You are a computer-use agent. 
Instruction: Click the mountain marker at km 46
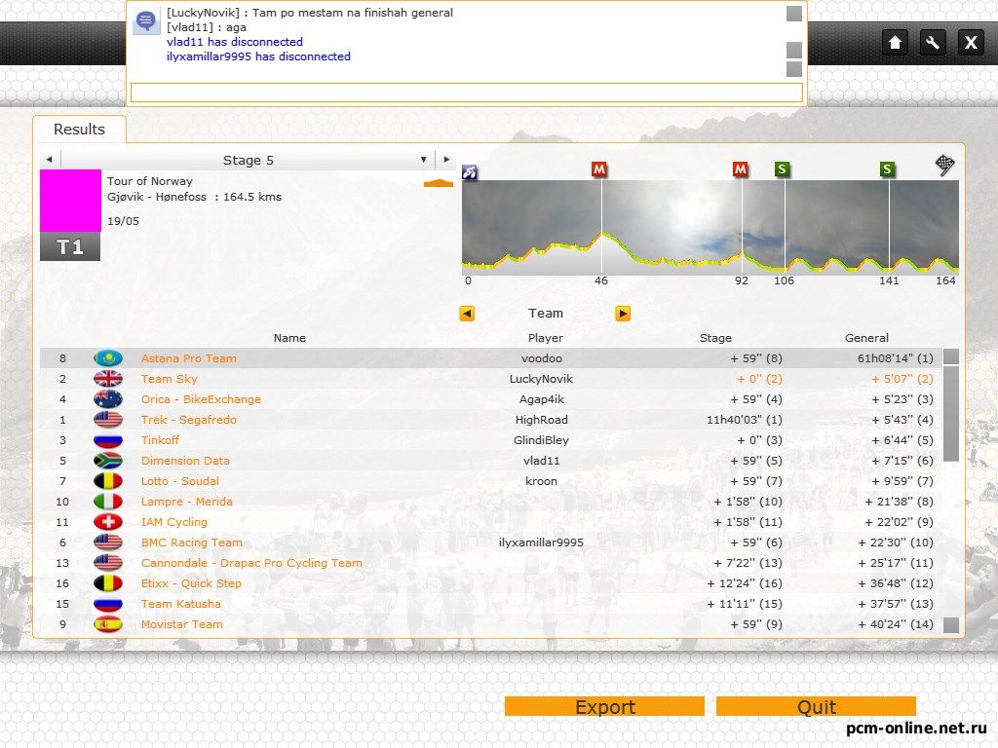599,169
